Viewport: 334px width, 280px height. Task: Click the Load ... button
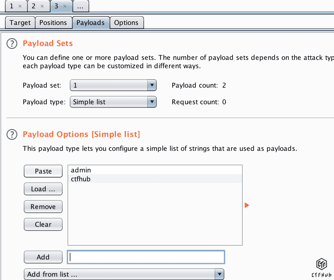43,189
